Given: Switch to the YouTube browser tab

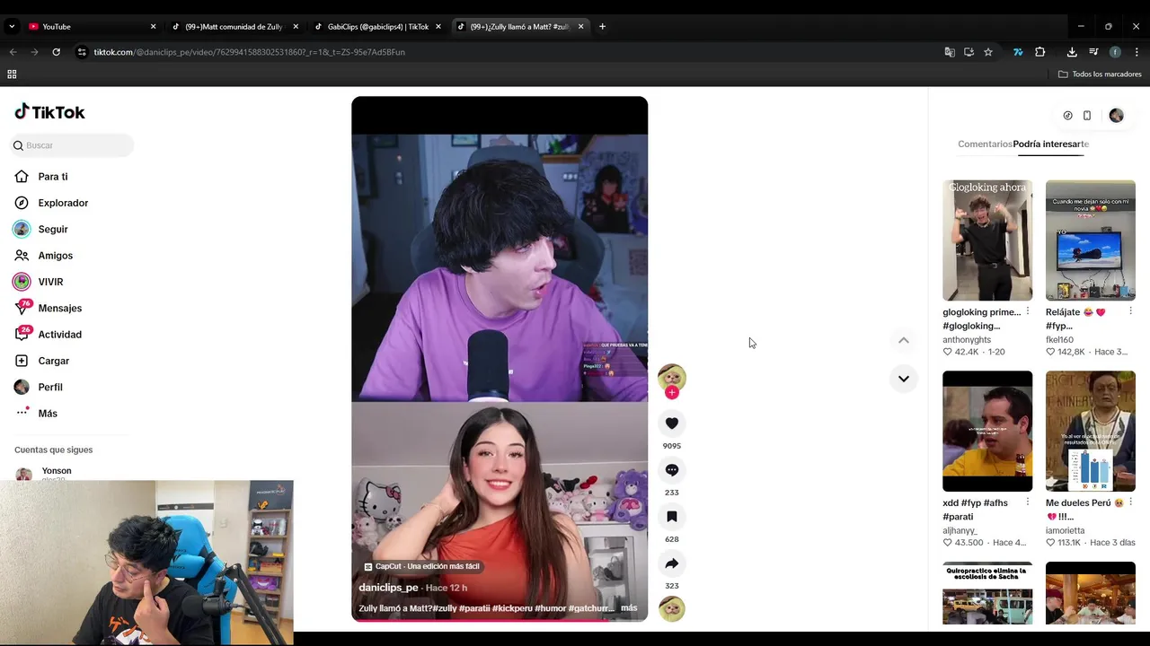Looking at the screenshot, I should (90, 27).
